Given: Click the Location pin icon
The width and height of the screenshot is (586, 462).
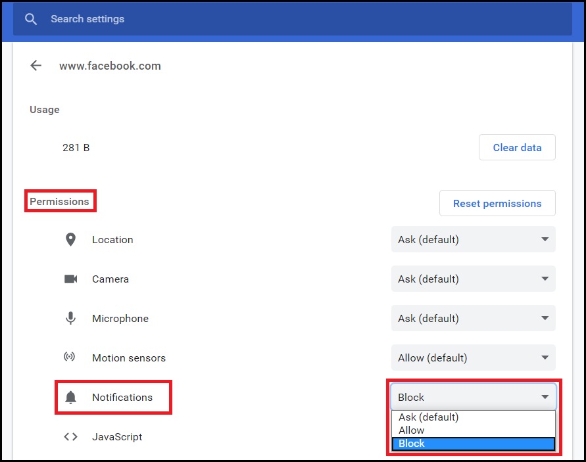Looking at the screenshot, I should [x=70, y=240].
